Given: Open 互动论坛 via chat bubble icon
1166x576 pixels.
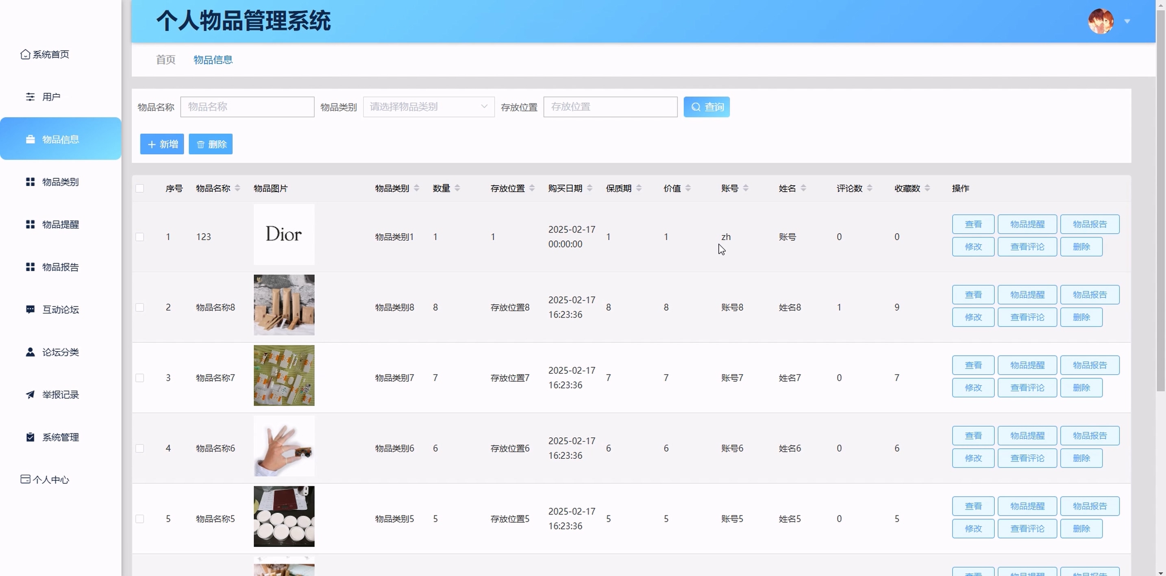Looking at the screenshot, I should pos(30,310).
